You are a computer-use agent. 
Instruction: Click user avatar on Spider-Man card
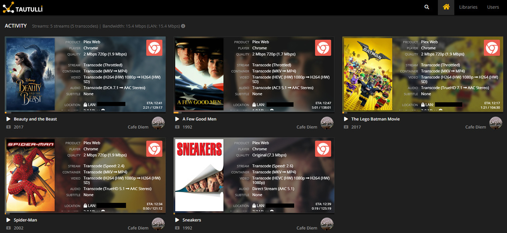click(x=158, y=224)
